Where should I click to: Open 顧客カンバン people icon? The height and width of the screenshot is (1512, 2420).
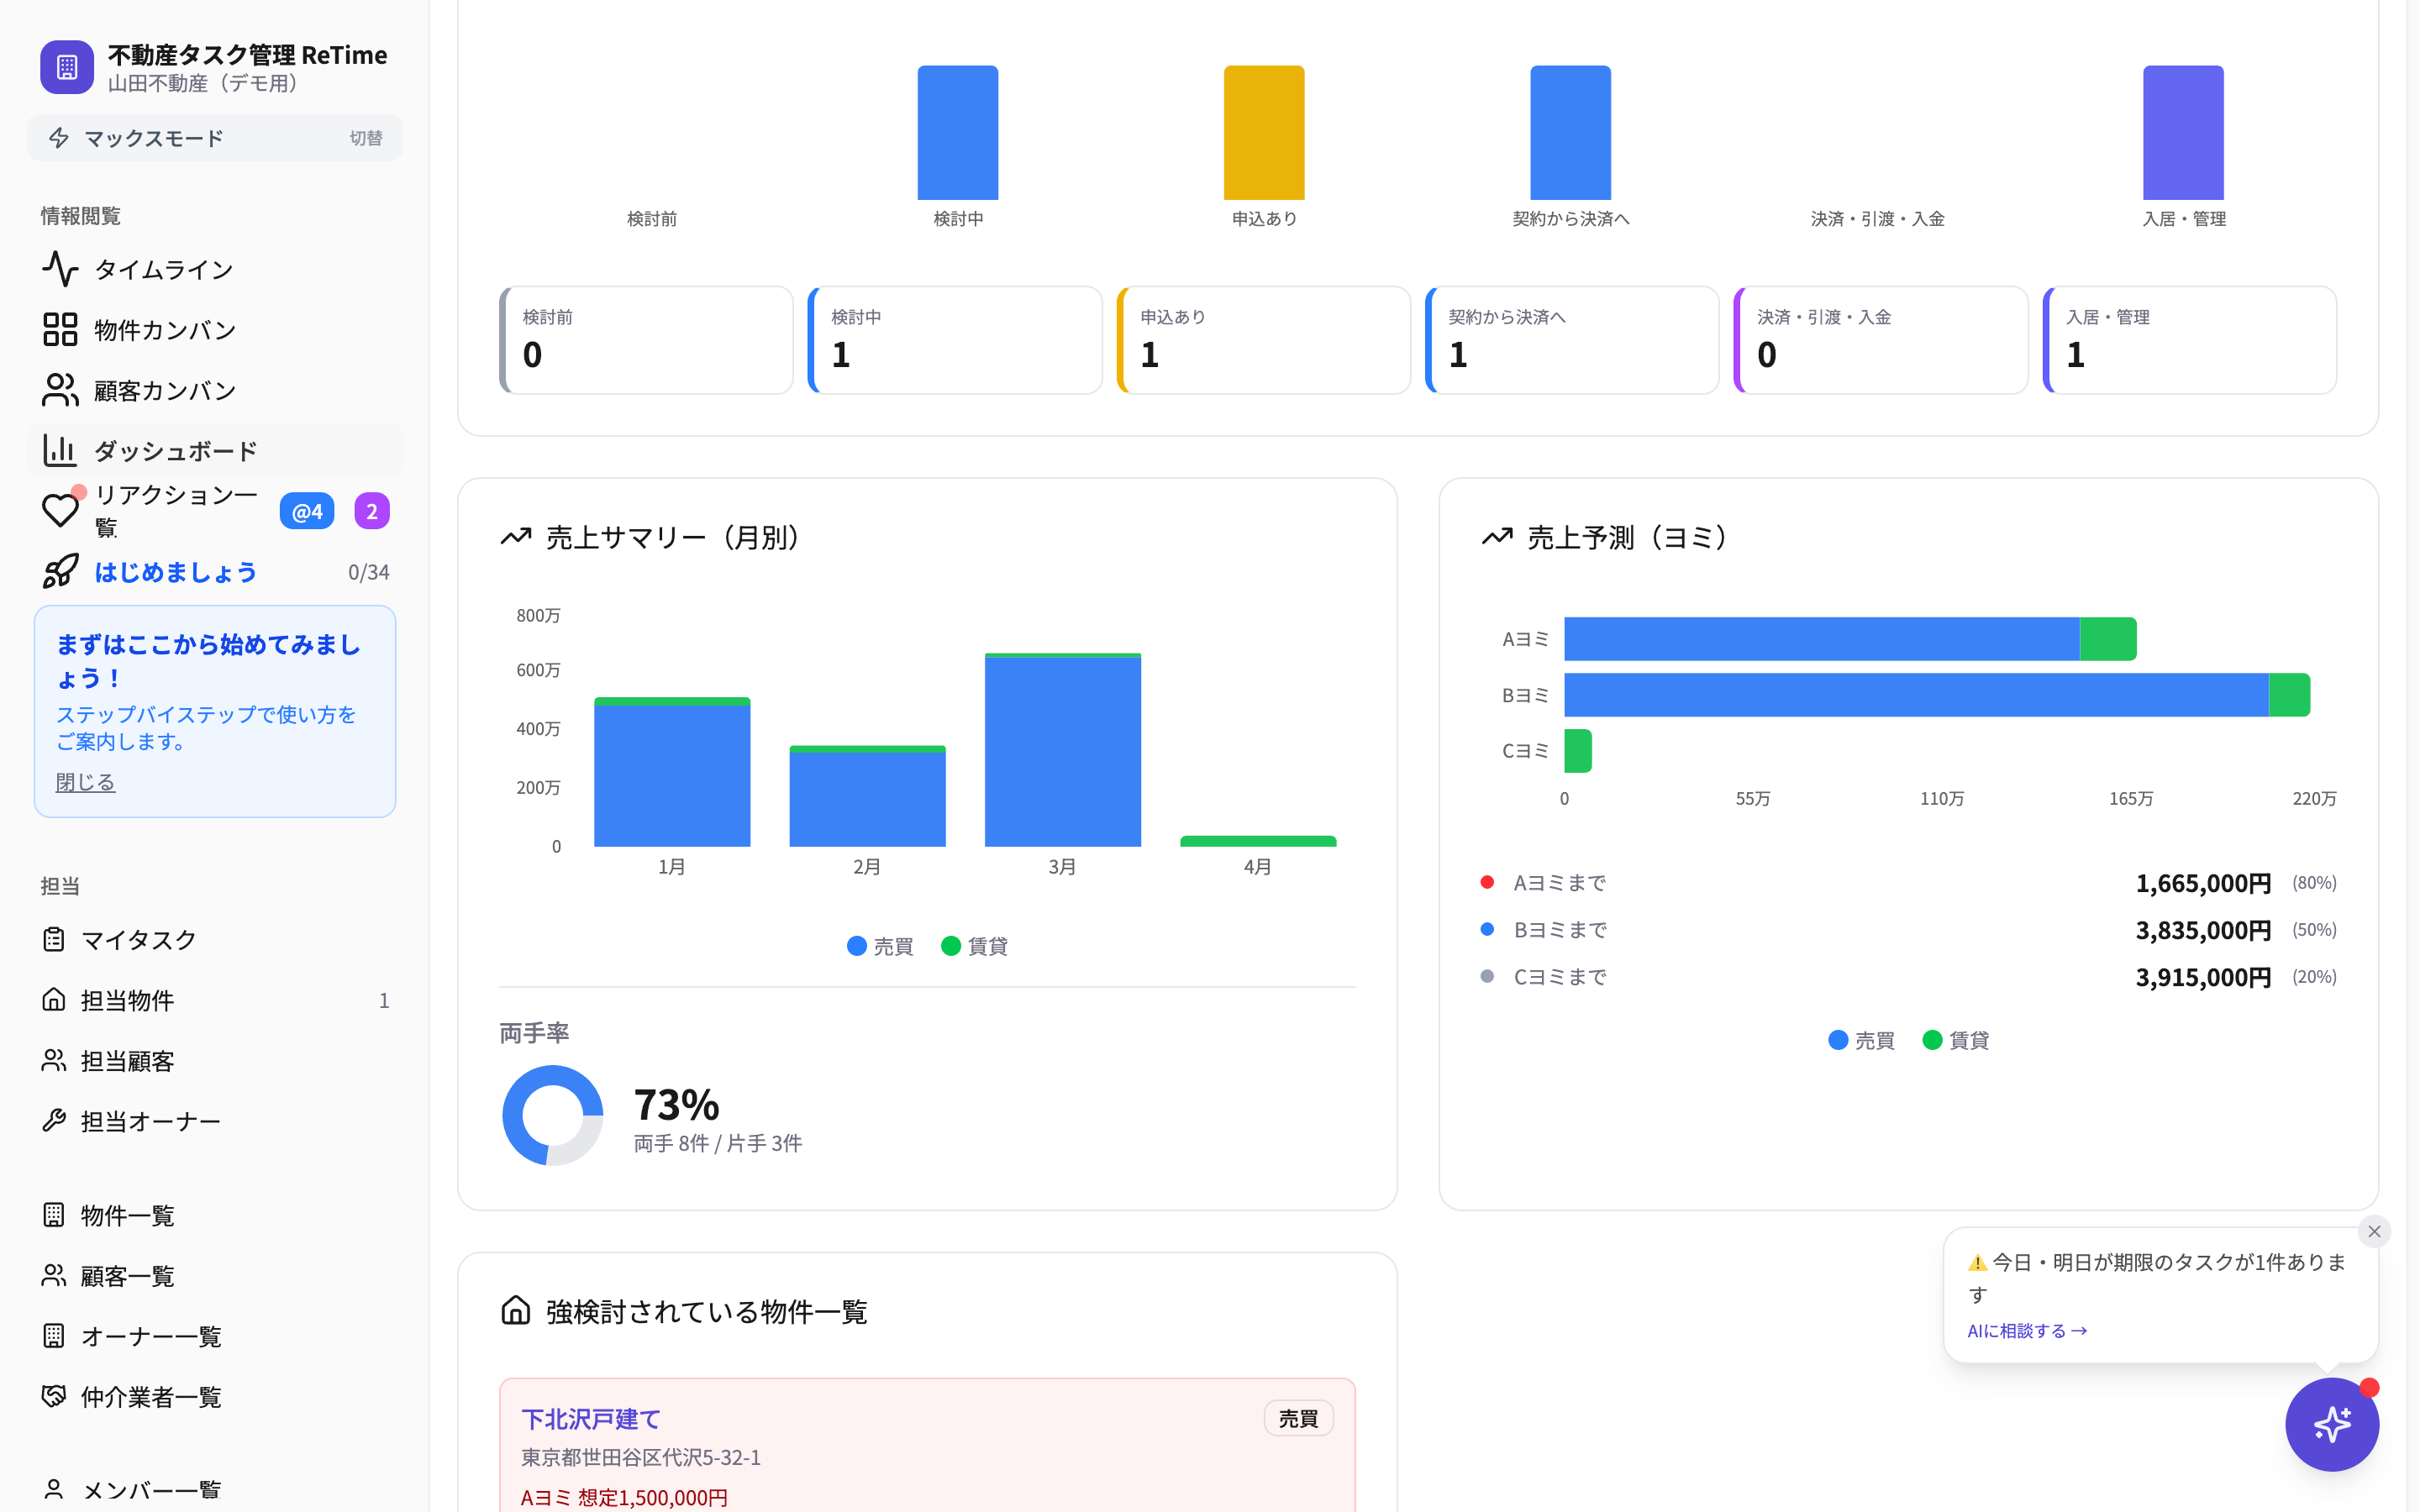(x=60, y=390)
